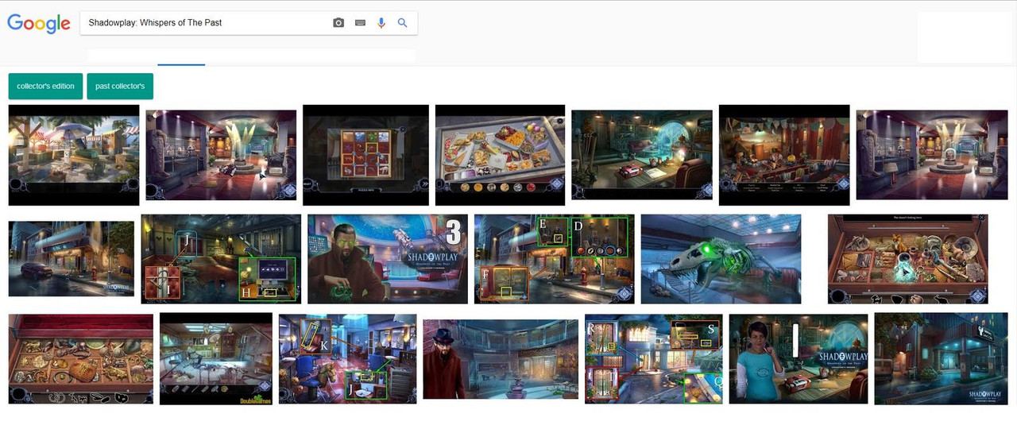Focus the search box with Shadowplay query
This screenshot has width=1017, height=429.
(249, 23)
